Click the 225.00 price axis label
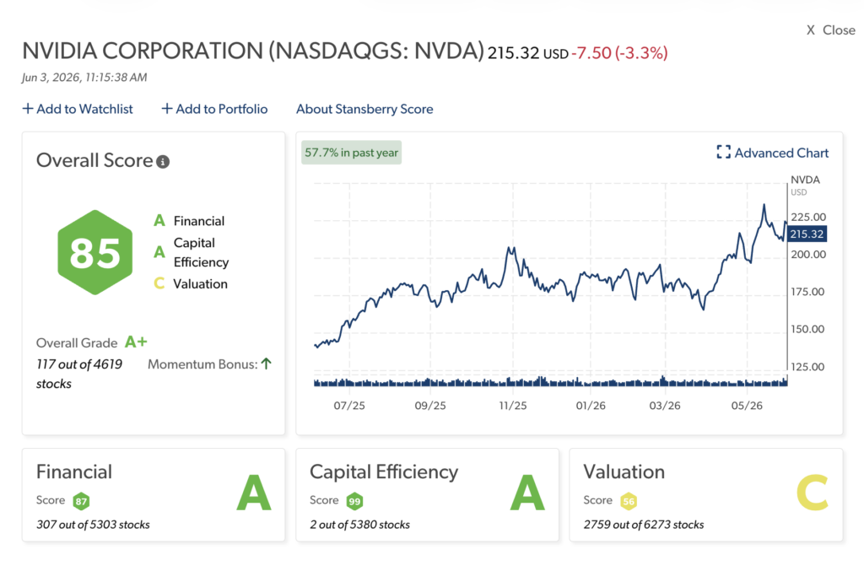The width and height of the screenshot is (864, 571). click(x=808, y=217)
